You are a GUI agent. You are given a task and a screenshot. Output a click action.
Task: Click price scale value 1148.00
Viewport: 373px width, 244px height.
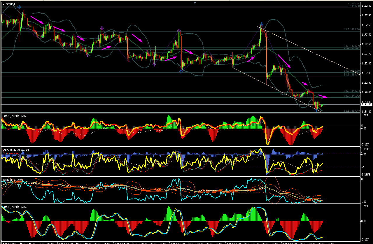click(366, 92)
